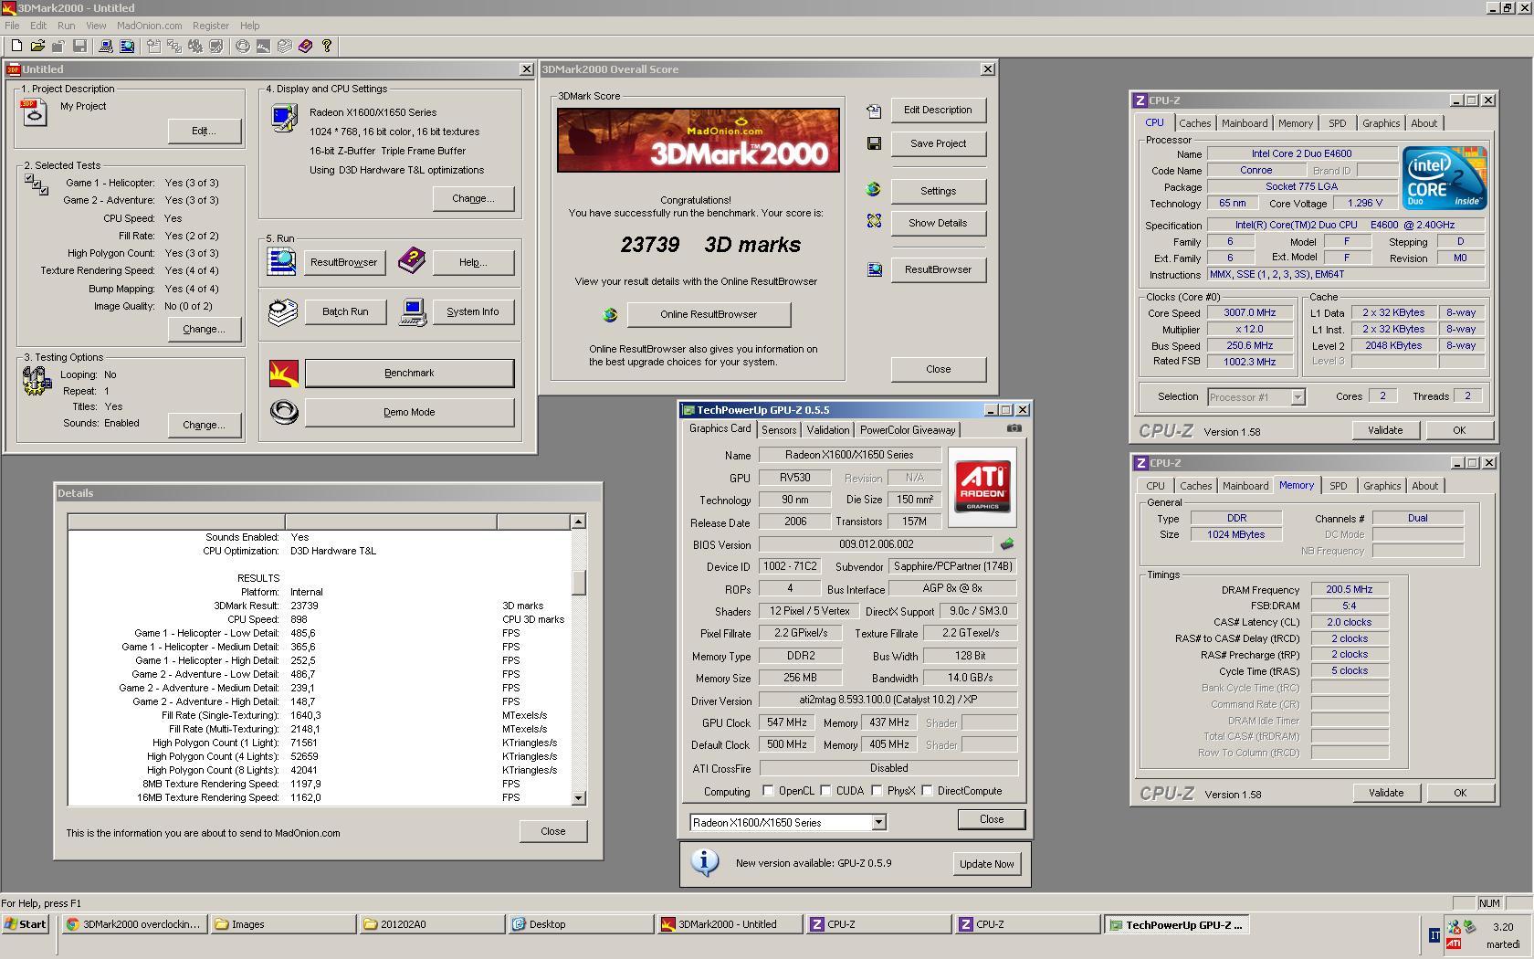Viewport: 1534px width, 959px height.
Task: Open the Processor #1 selection dropdown
Action: [1298, 396]
